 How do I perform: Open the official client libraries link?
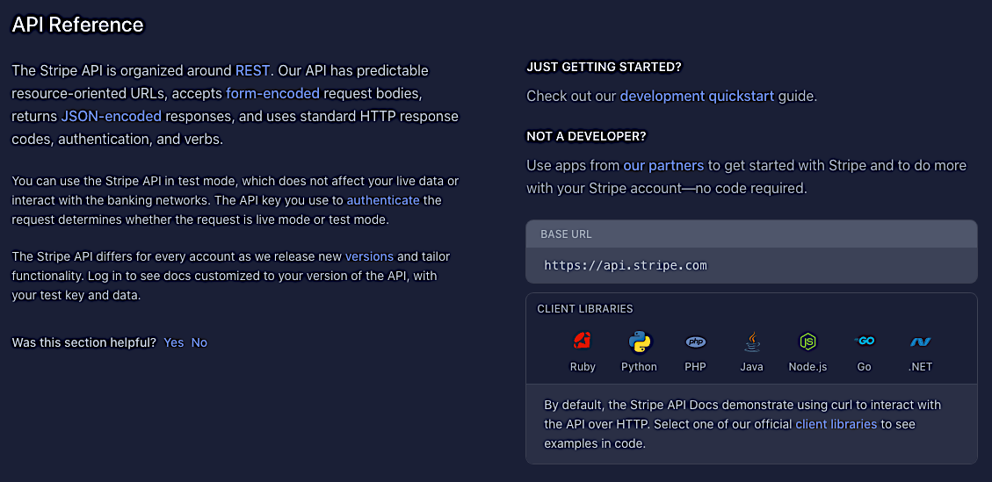(x=836, y=424)
